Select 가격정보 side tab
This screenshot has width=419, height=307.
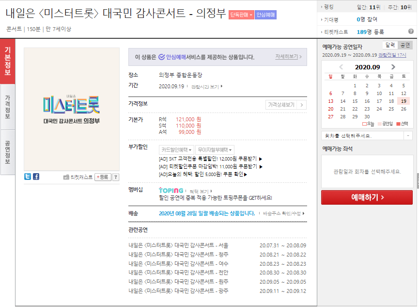click(7, 107)
